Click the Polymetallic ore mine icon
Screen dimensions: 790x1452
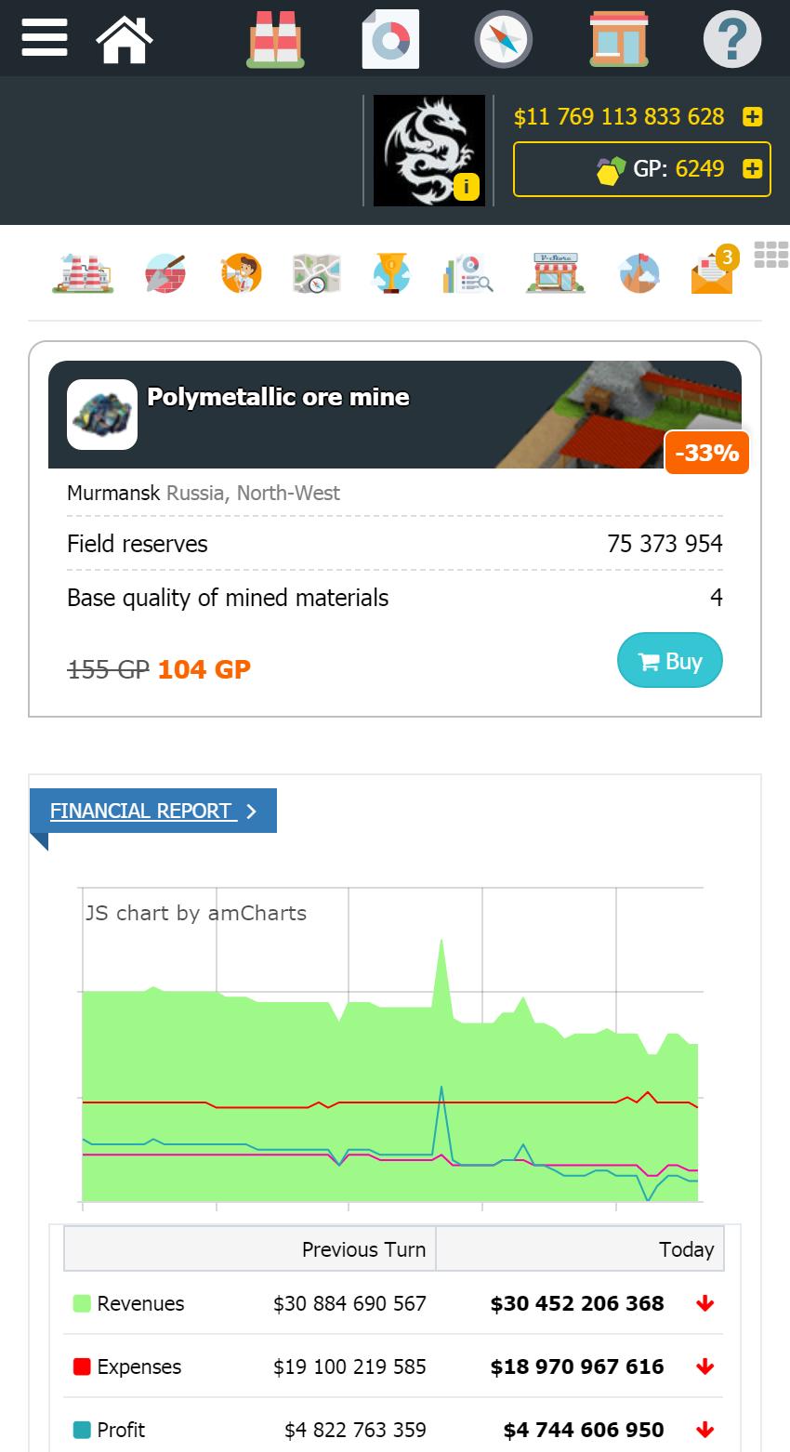102,415
